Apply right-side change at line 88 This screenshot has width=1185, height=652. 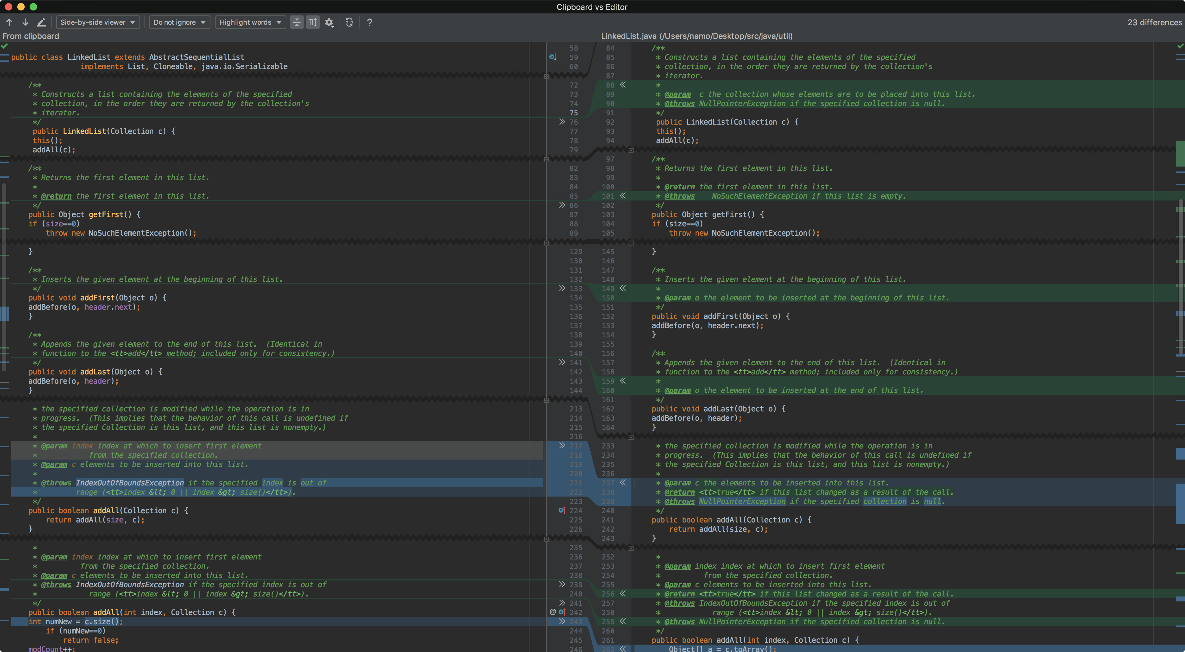[x=622, y=85]
